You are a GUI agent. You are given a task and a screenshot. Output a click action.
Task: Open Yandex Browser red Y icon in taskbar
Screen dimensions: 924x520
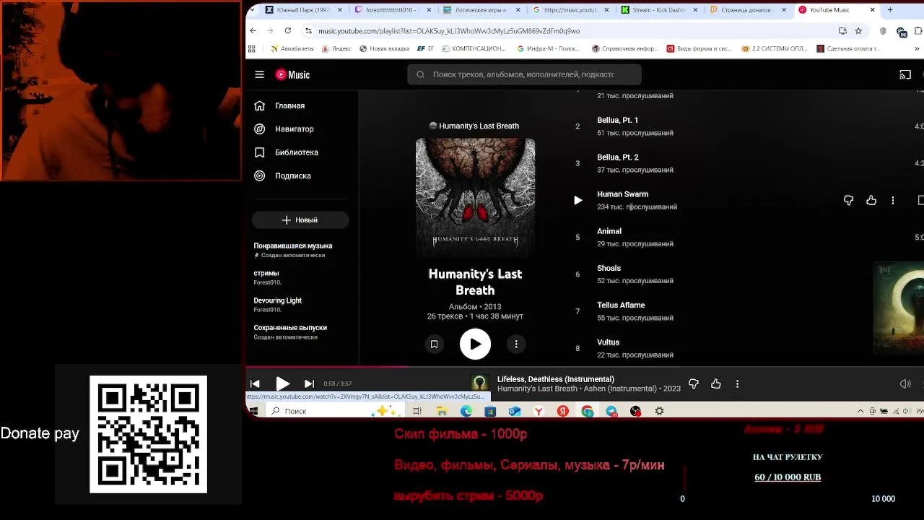539,411
